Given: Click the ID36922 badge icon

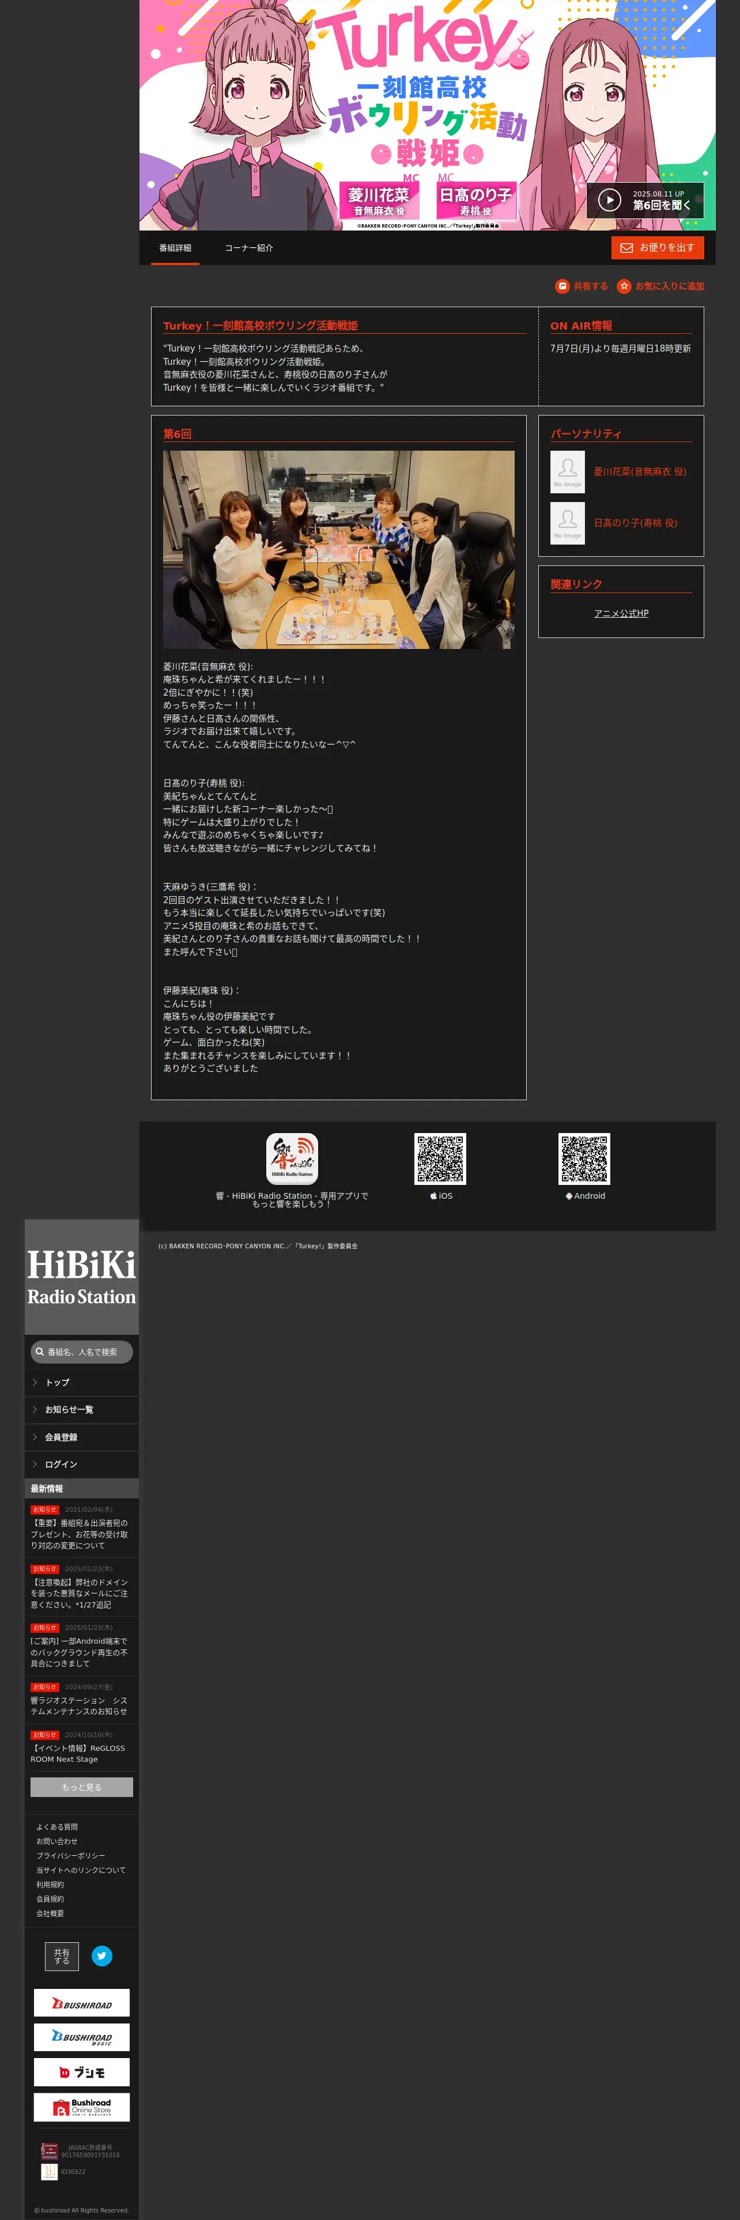Looking at the screenshot, I should (x=50, y=2172).
